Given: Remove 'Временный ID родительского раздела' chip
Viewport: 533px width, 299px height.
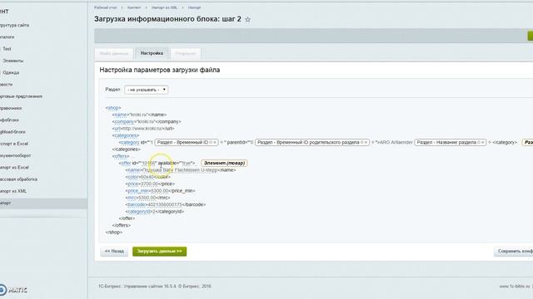Looking at the screenshot, I should coord(366,142).
